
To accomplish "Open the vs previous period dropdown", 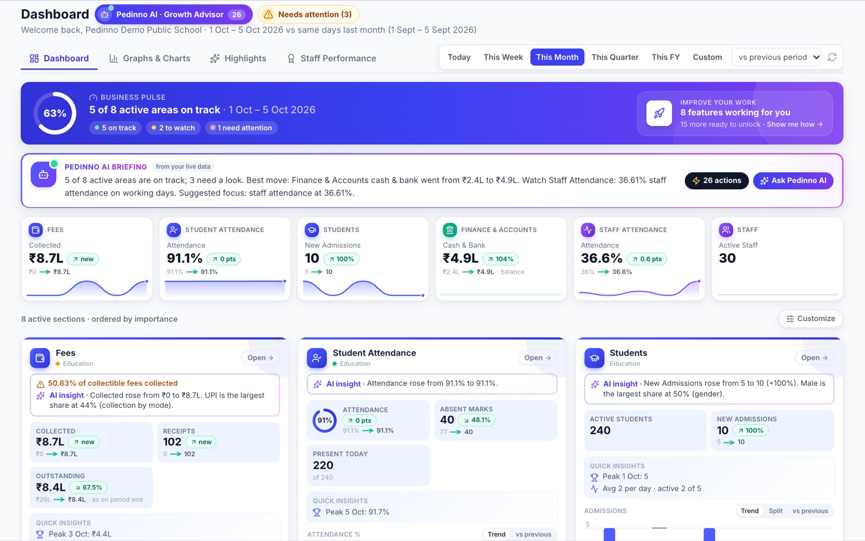I will (x=777, y=57).
